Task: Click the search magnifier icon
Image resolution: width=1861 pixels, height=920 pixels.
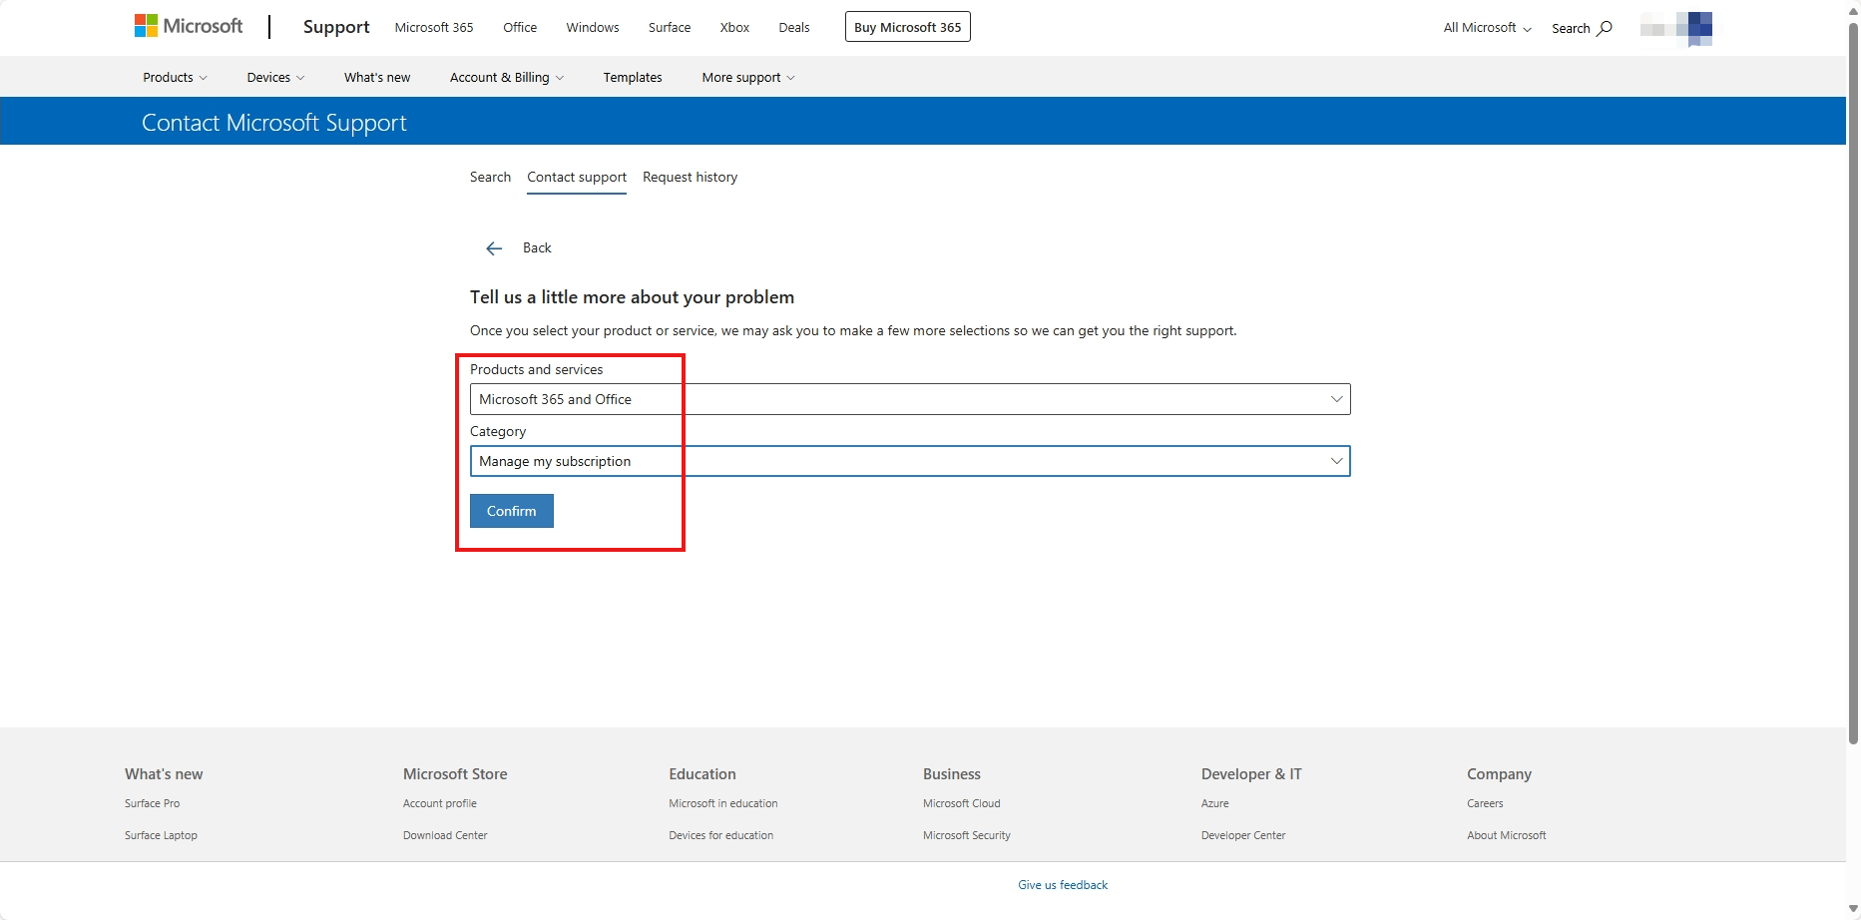Action: tap(1605, 28)
